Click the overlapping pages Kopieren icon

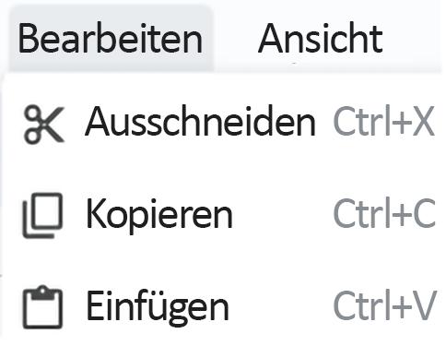pyautogui.click(x=43, y=216)
